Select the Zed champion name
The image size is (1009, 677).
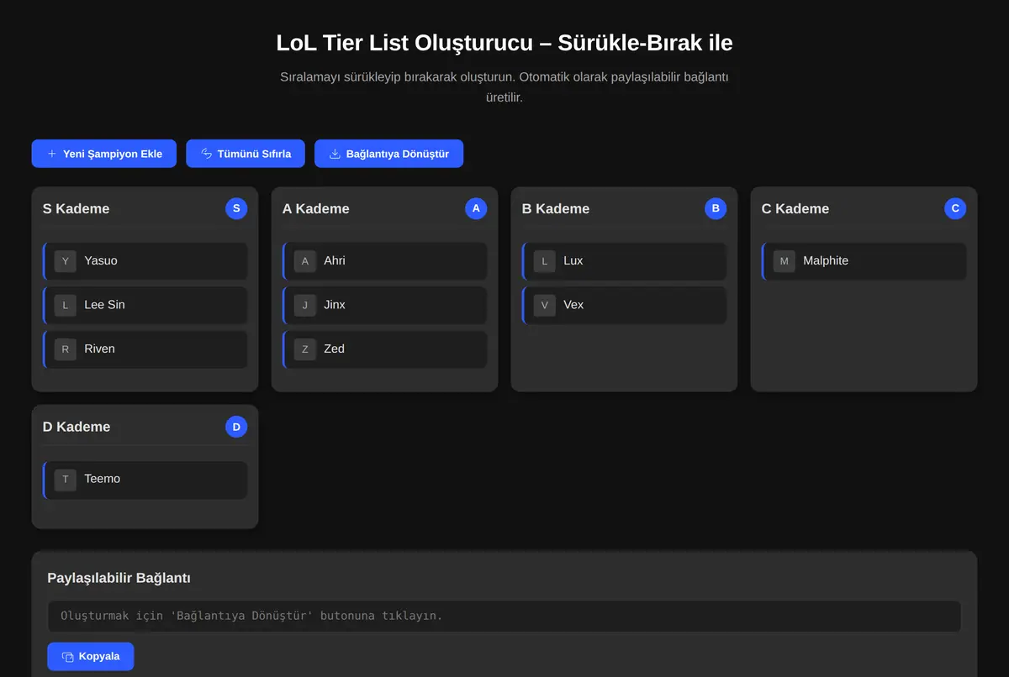coord(334,349)
